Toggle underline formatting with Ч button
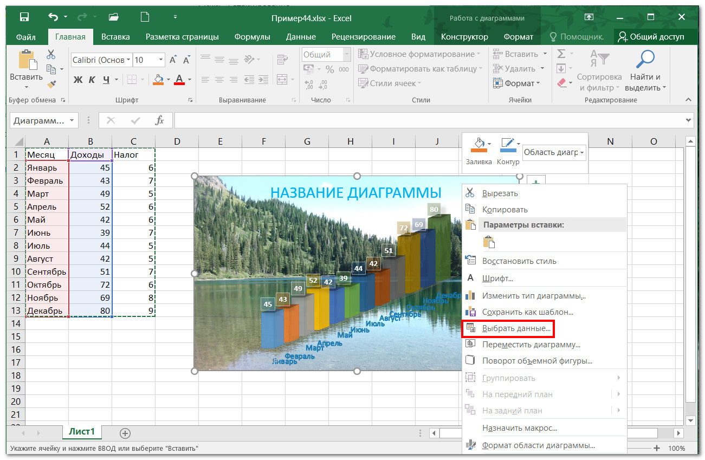This screenshot has height=460, width=705. [x=106, y=80]
